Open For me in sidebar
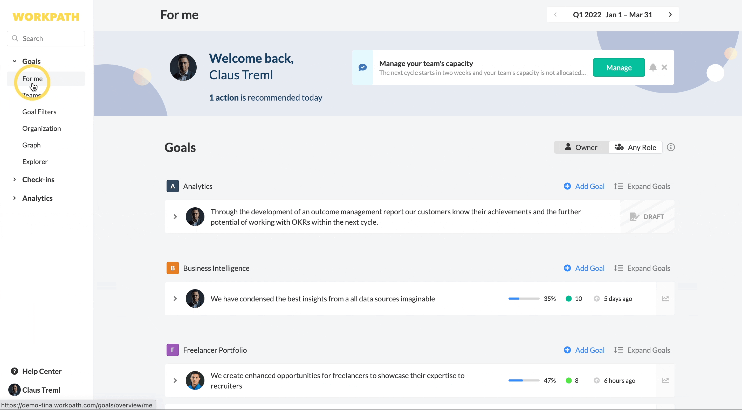Image resolution: width=742 pixels, height=410 pixels. [x=46, y=79]
